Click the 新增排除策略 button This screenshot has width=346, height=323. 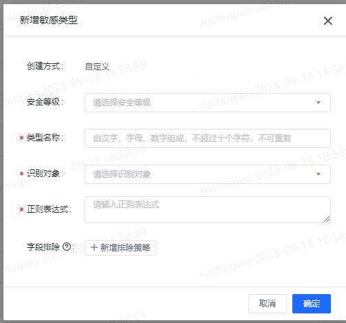(x=120, y=248)
